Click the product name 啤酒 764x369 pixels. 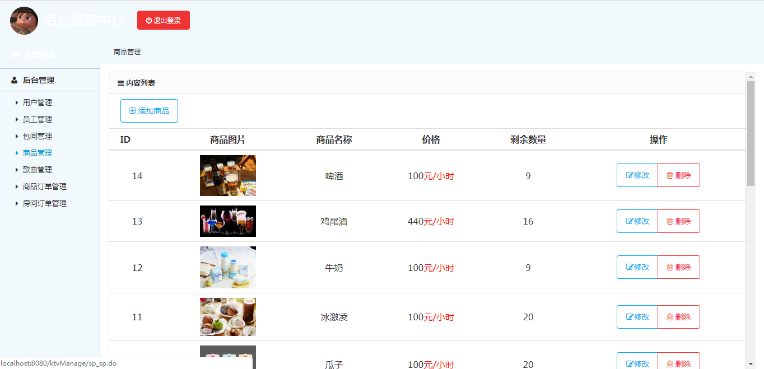334,176
